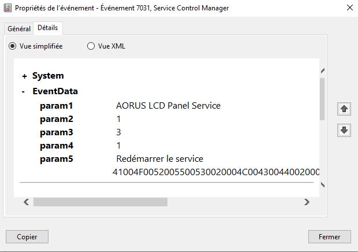
Task: Click the horizontal scrollbar left arrow
Action: [x=26, y=202]
